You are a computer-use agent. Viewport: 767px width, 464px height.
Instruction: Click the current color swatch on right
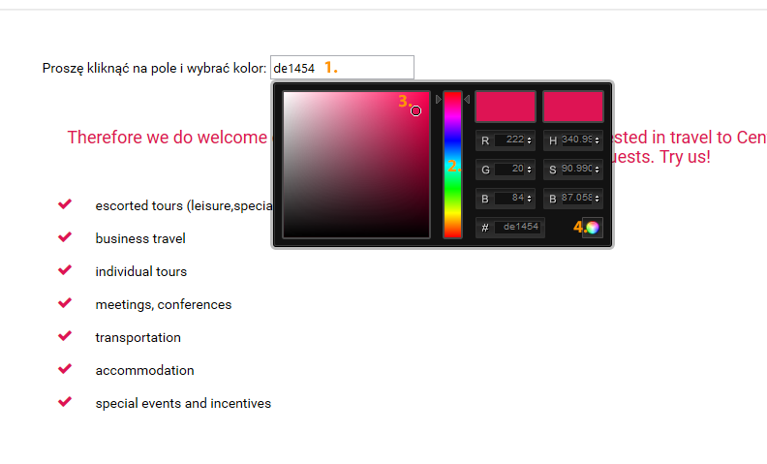pyautogui.click(x=572, y=107)
